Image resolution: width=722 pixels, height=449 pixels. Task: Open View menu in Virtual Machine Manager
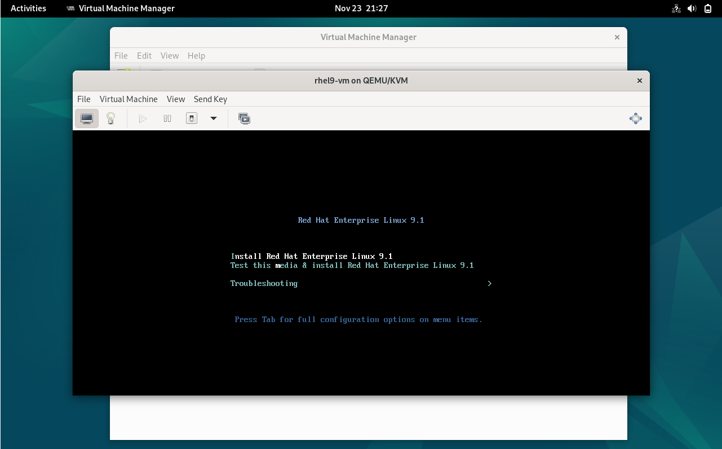tap(170, 56)
